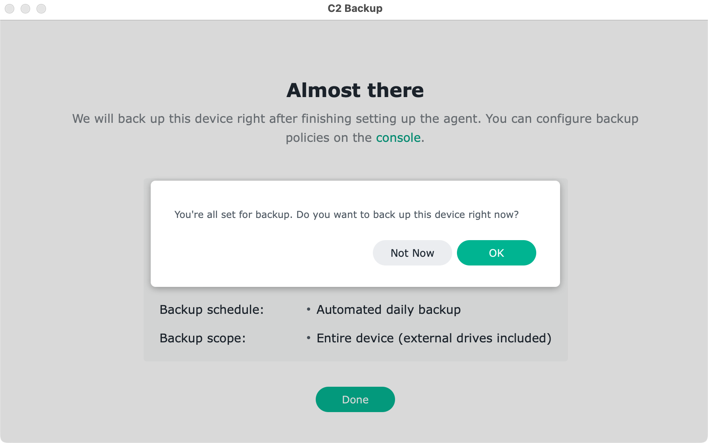The image size is (708, 443).
Task: Choose Not Now to postpone the backup
Action: click(x=412, y=253)
